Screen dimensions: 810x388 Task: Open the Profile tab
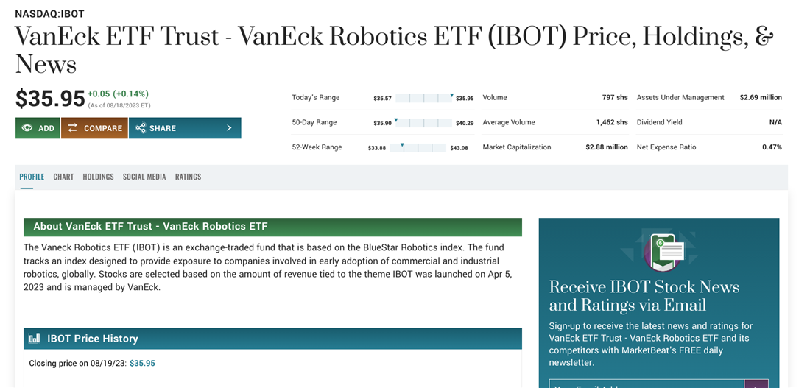coord(32,177)
